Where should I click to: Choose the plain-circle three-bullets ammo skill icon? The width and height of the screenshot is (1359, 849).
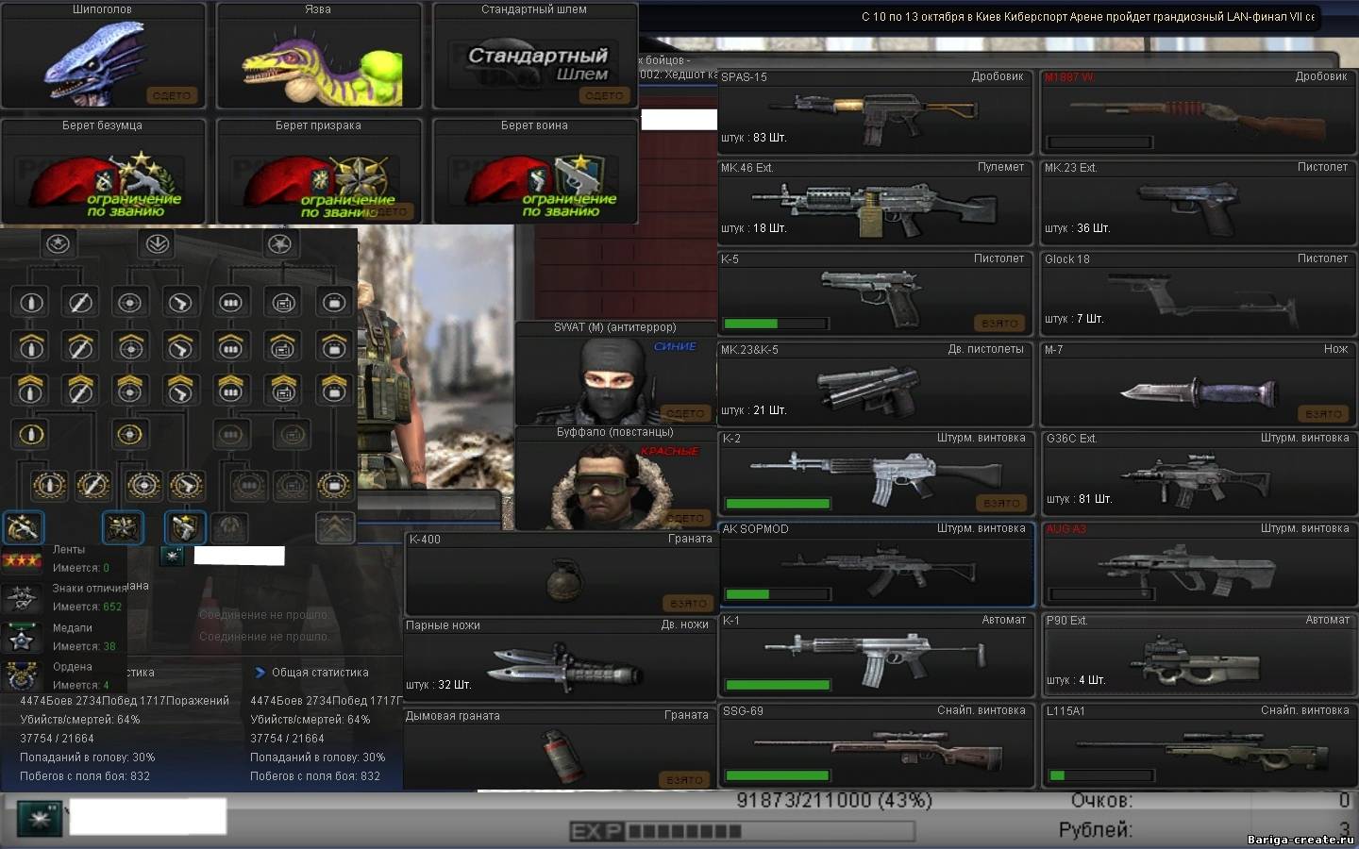click(x=231, y=303)
